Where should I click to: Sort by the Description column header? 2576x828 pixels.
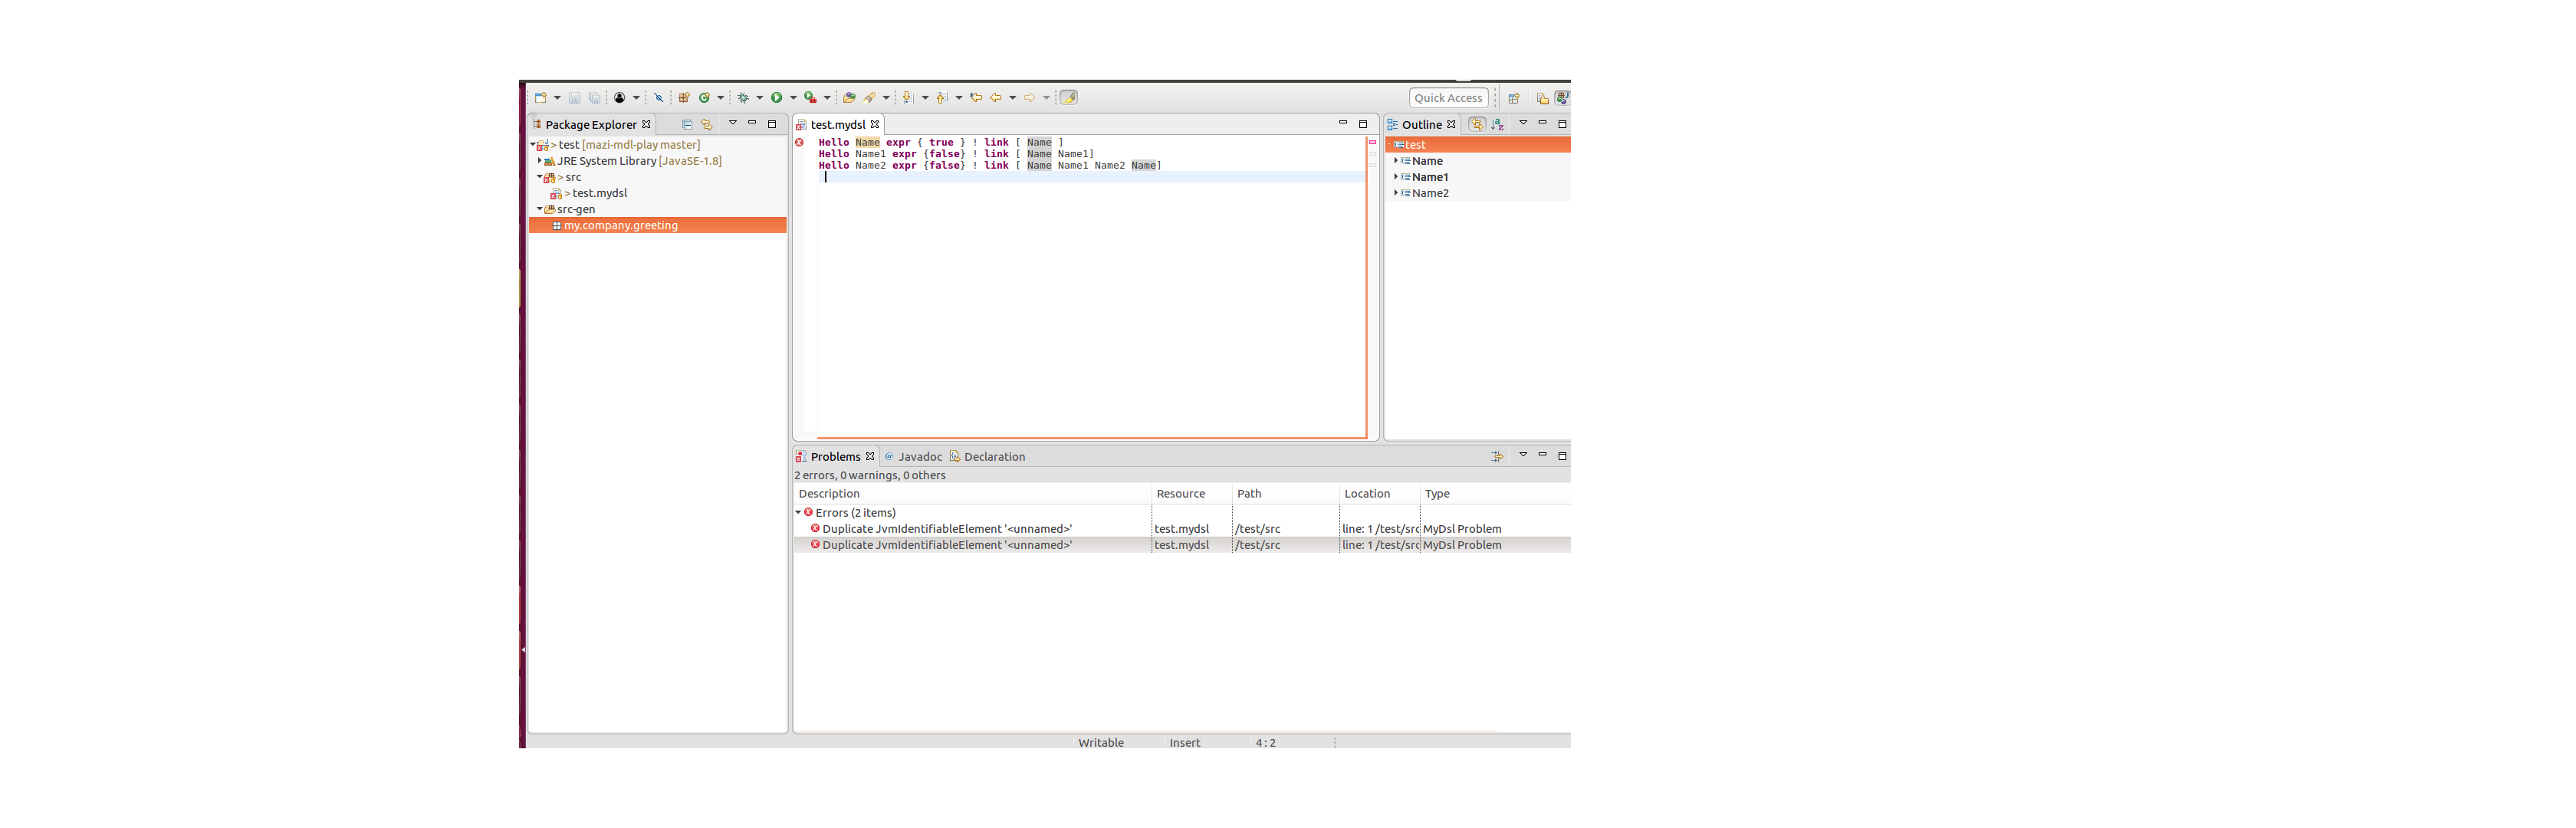(972, 494)
